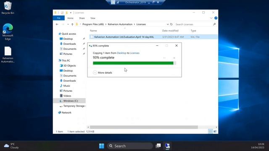Image resolution: width=269 pixels, height=151 pixels.
Task: Pin the Orchestrator_2019 connection bar
Action: coord(113,2)
